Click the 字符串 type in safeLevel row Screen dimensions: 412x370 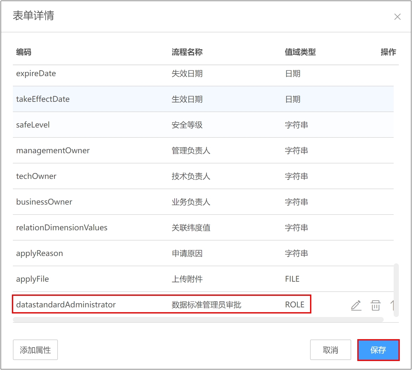(297, 125)
